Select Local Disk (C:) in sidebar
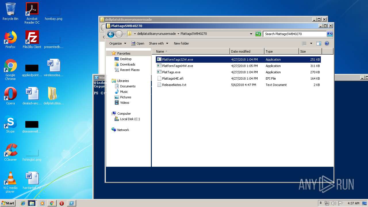This screenshot has width=368, height=207. point(130,119)
